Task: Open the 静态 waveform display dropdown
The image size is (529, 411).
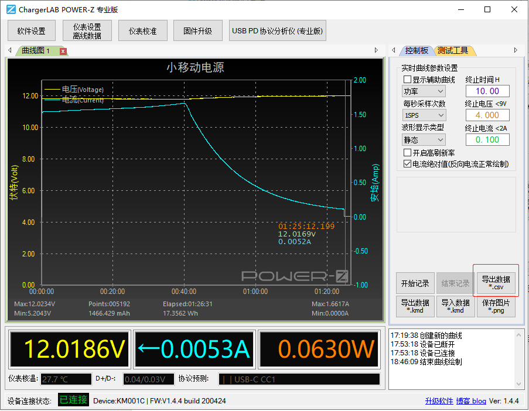Action: [x=423, y=139]
